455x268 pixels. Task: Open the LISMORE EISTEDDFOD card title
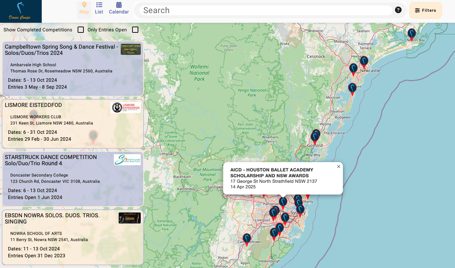click(x=33, y=105)
